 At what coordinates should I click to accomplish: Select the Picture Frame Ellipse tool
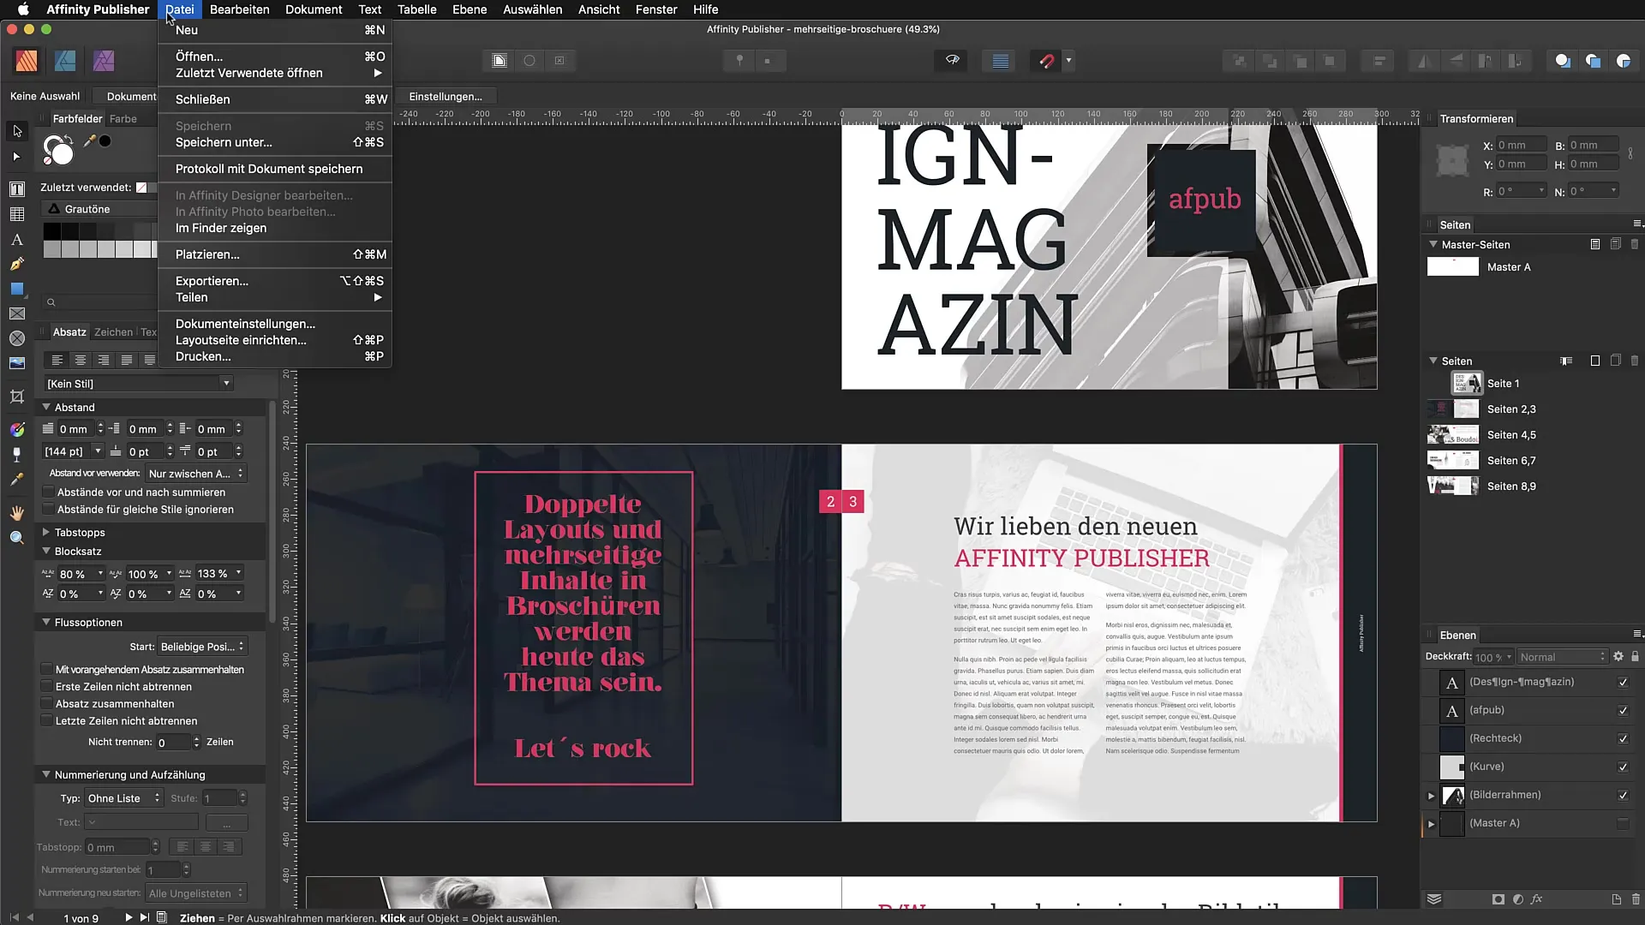[17, 339]
